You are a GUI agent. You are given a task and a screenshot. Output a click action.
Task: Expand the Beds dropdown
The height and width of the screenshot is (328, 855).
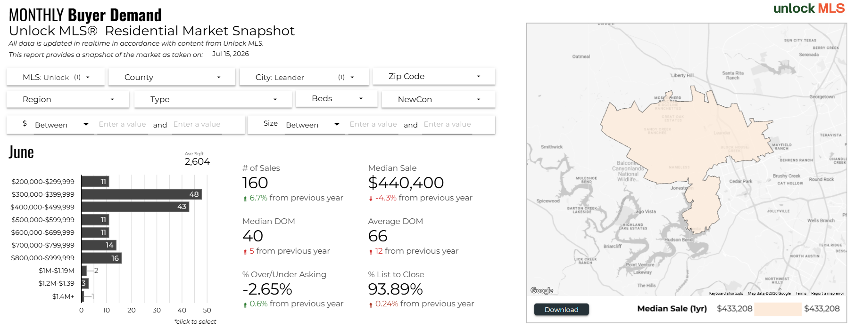(x=337, y=98)
